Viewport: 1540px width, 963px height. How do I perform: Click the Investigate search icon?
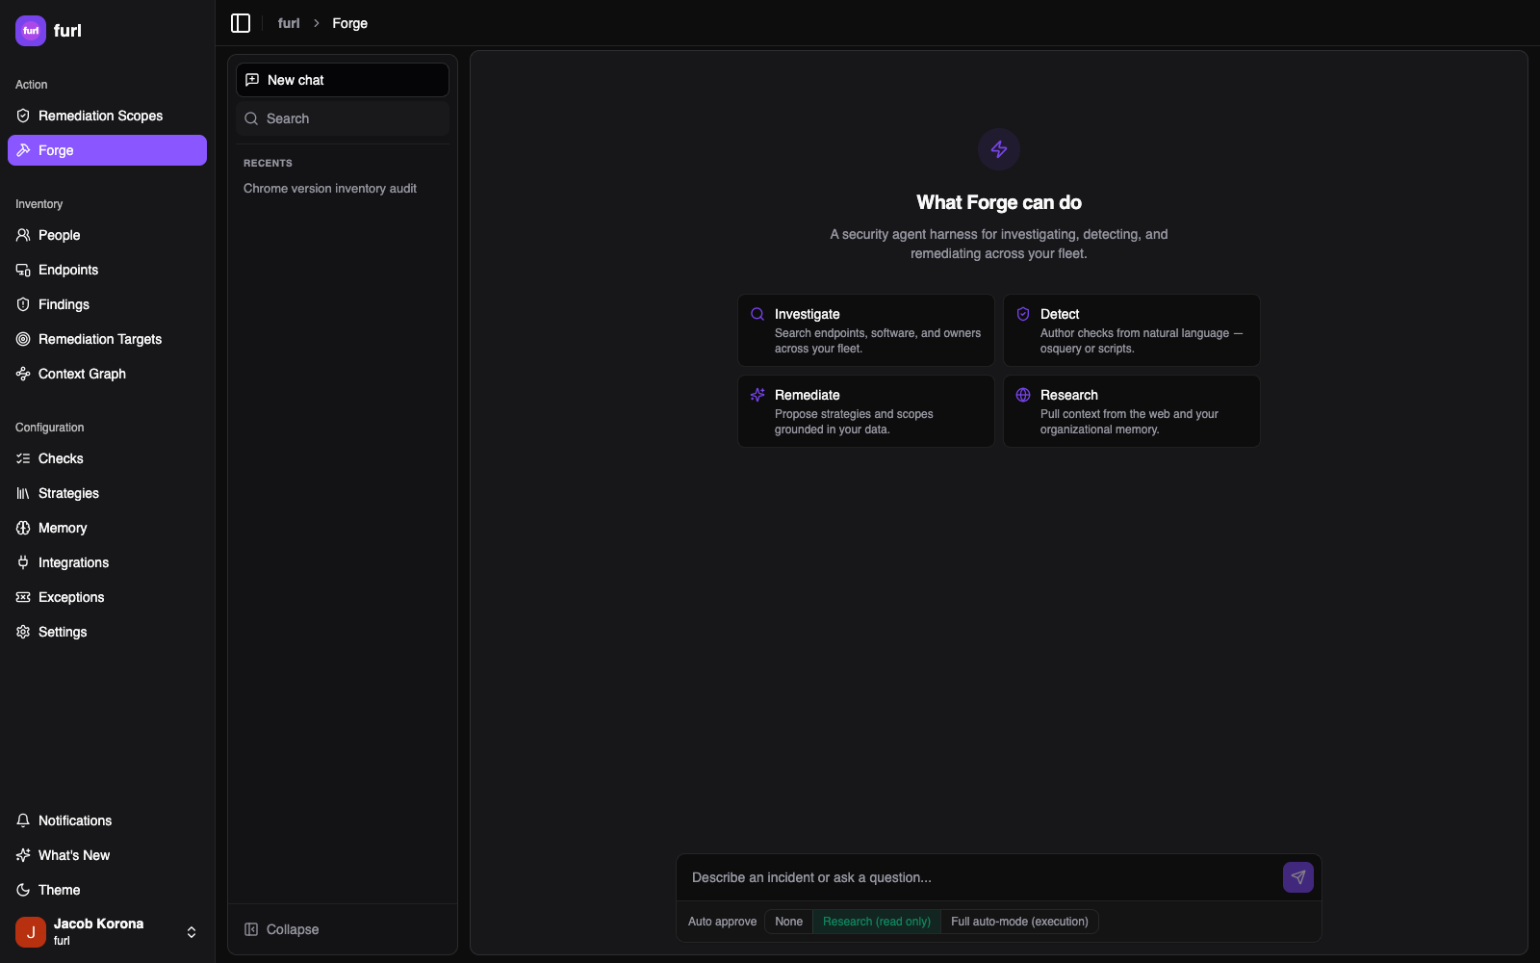click(x=757, y=314)
